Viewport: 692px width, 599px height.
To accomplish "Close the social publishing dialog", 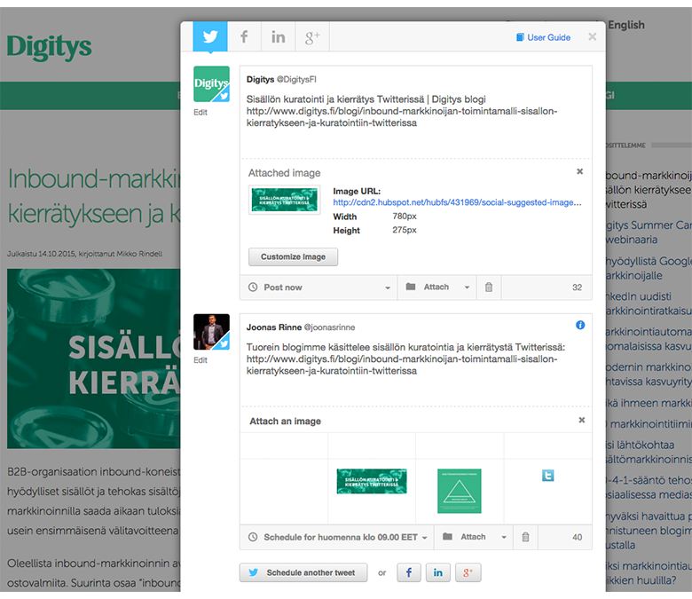I will (x=593, y=36).
